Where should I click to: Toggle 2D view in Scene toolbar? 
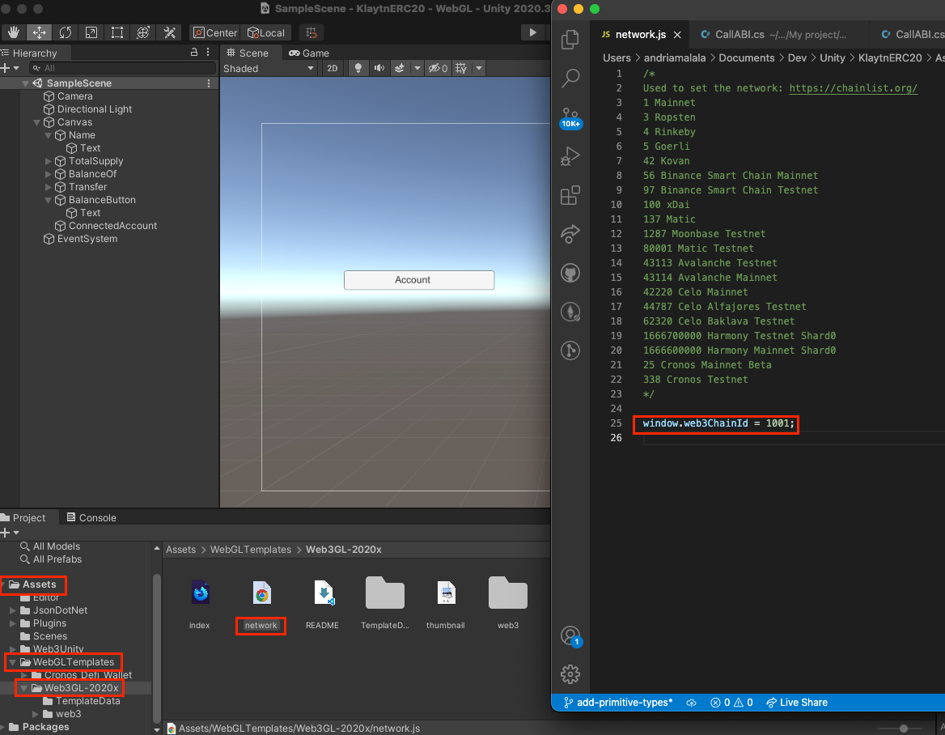[x=332, y=68]
